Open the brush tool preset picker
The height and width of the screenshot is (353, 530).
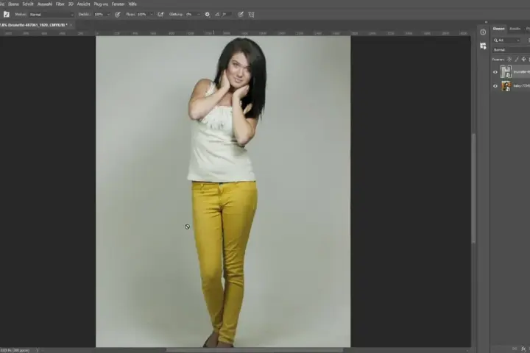coord(7,15)
